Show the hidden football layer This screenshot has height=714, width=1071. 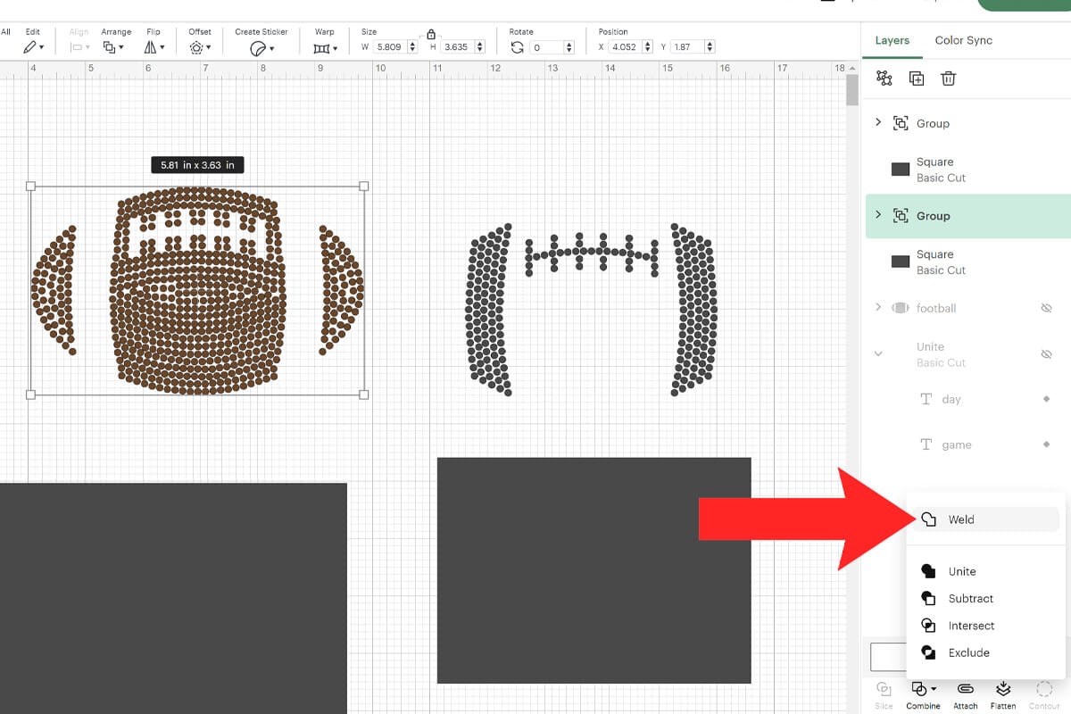[1046, 307]
